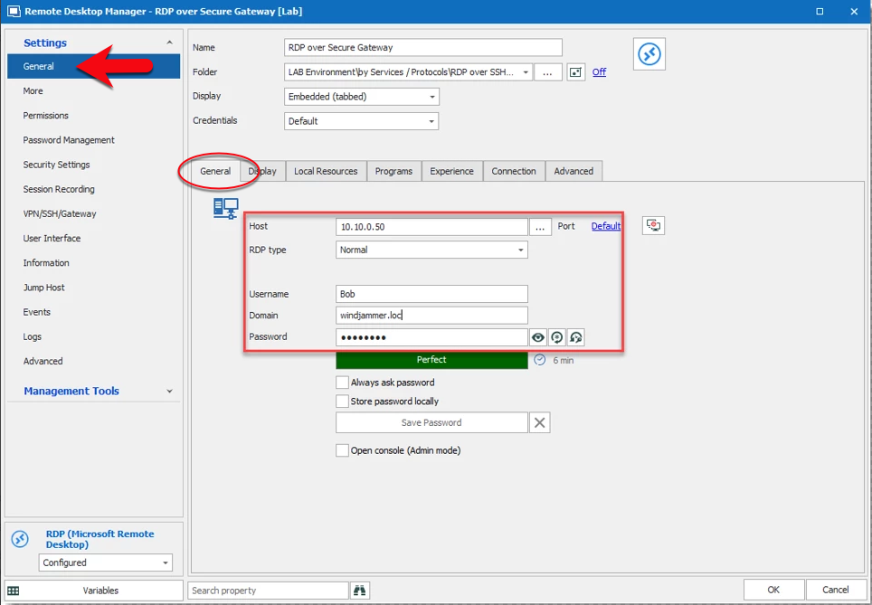
Task: Click the icon right of Port Default
Action: 654,226
